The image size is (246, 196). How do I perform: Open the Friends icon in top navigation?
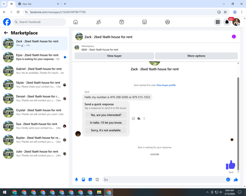(98, 22)
